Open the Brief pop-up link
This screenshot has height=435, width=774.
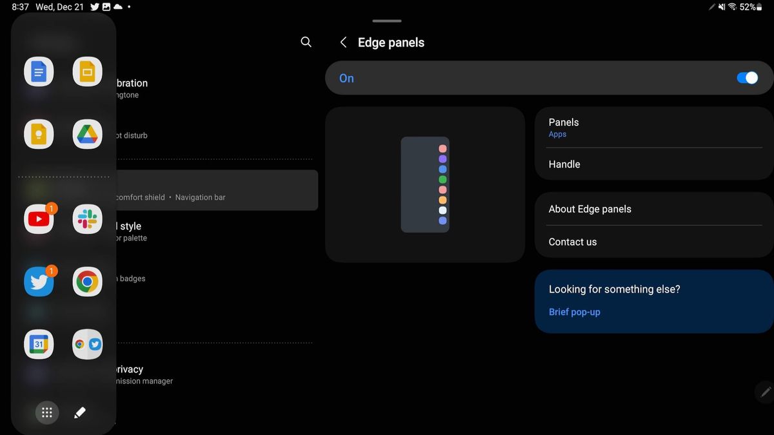point(574,311)
